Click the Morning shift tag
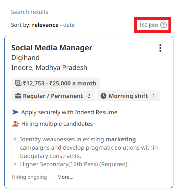Image resolution: width=178 pixels, height=193 pixels. (129, 96)
